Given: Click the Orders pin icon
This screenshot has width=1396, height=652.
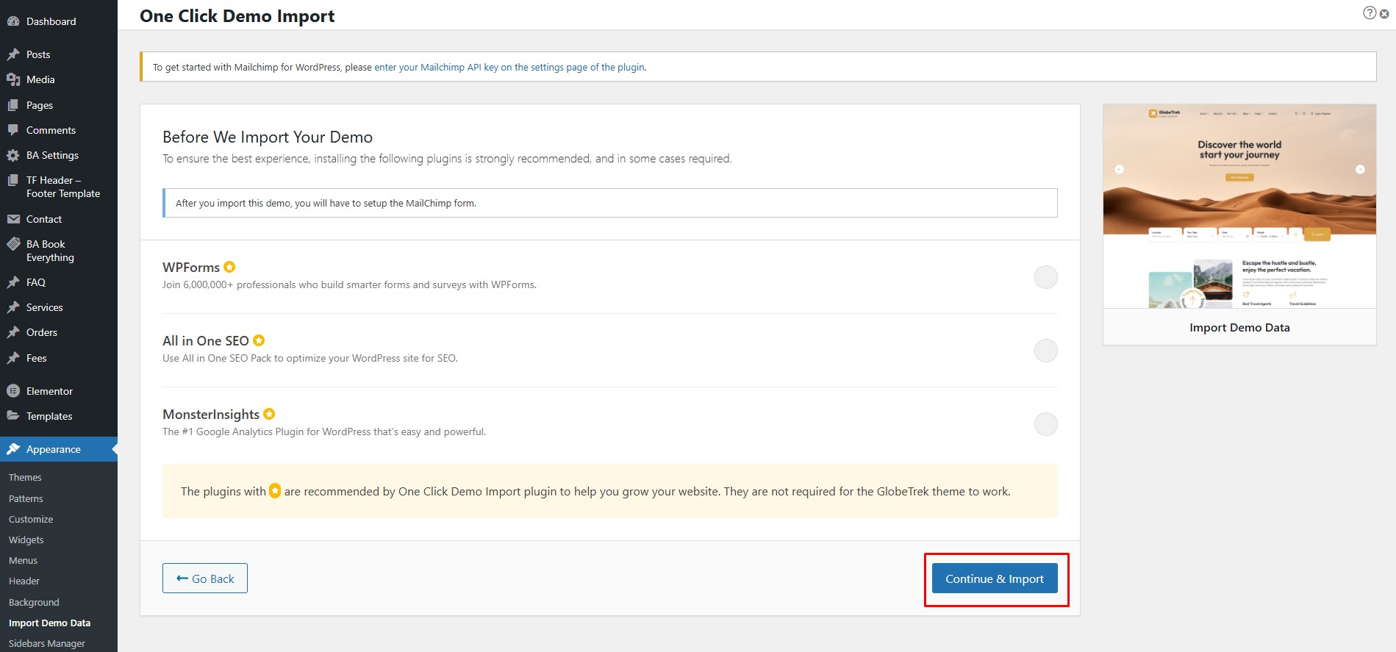Looking at the screenshot, I should click(x=13, y=332).
